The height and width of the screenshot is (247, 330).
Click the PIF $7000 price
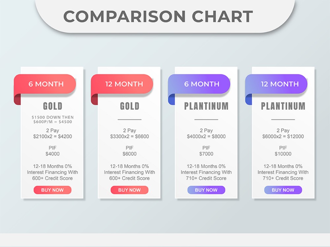206,151
